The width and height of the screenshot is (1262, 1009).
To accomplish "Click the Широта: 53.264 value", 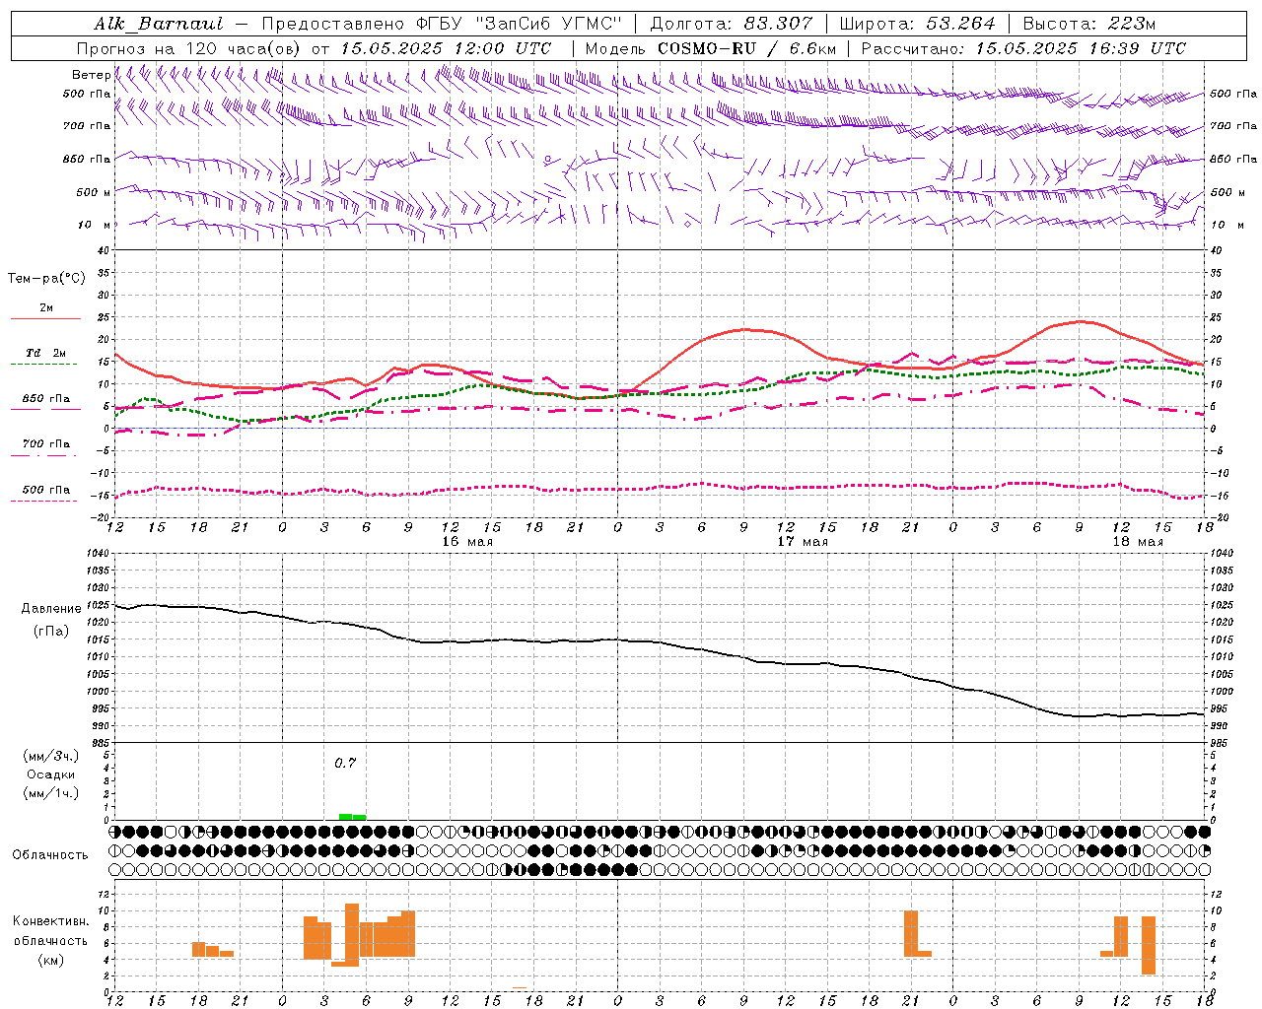I will (x=917, y=24).
